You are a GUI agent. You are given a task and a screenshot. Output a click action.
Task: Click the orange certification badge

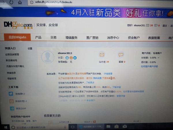click(x=71, y=57)
